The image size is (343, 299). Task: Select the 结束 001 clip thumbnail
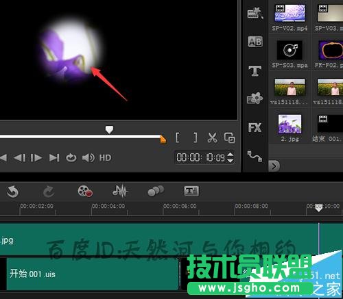click(x=330, y=123)
